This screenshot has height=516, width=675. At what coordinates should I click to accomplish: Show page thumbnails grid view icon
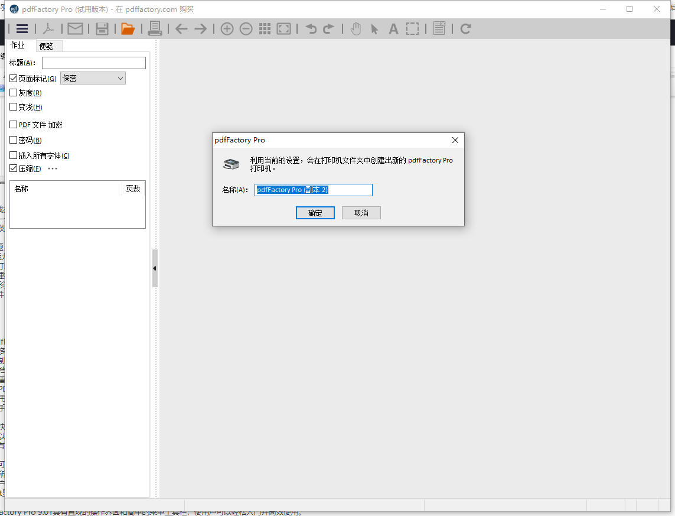click(265, 28)
